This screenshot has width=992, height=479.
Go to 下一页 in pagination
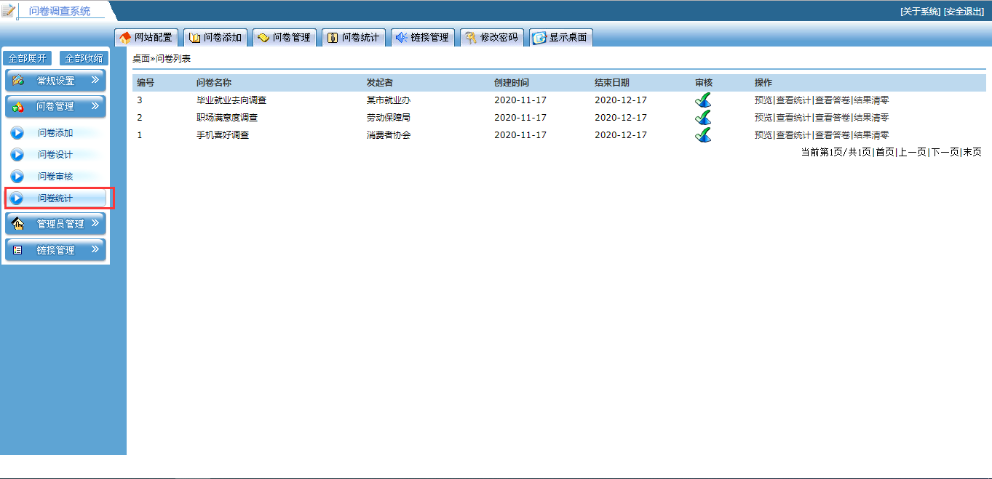[x=945, y=152]
